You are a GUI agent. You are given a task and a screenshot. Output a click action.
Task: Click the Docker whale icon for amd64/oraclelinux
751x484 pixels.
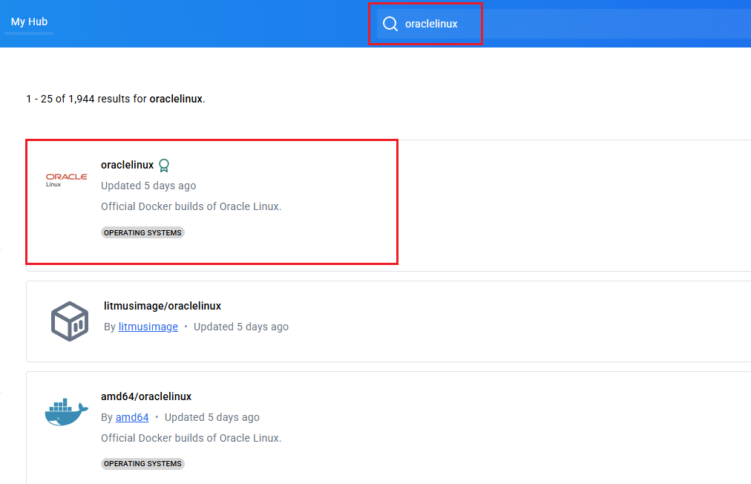point(67,412)
